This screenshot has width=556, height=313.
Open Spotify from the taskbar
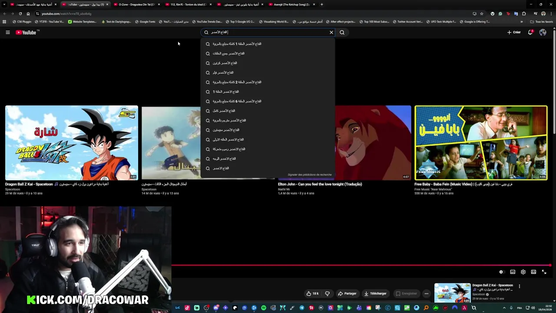[x=263, y=308]
